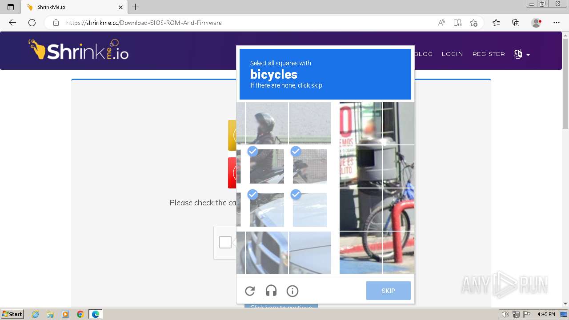Expand the language selector dropdown
This screenshot has height=320, width=569.
point(522,54)
